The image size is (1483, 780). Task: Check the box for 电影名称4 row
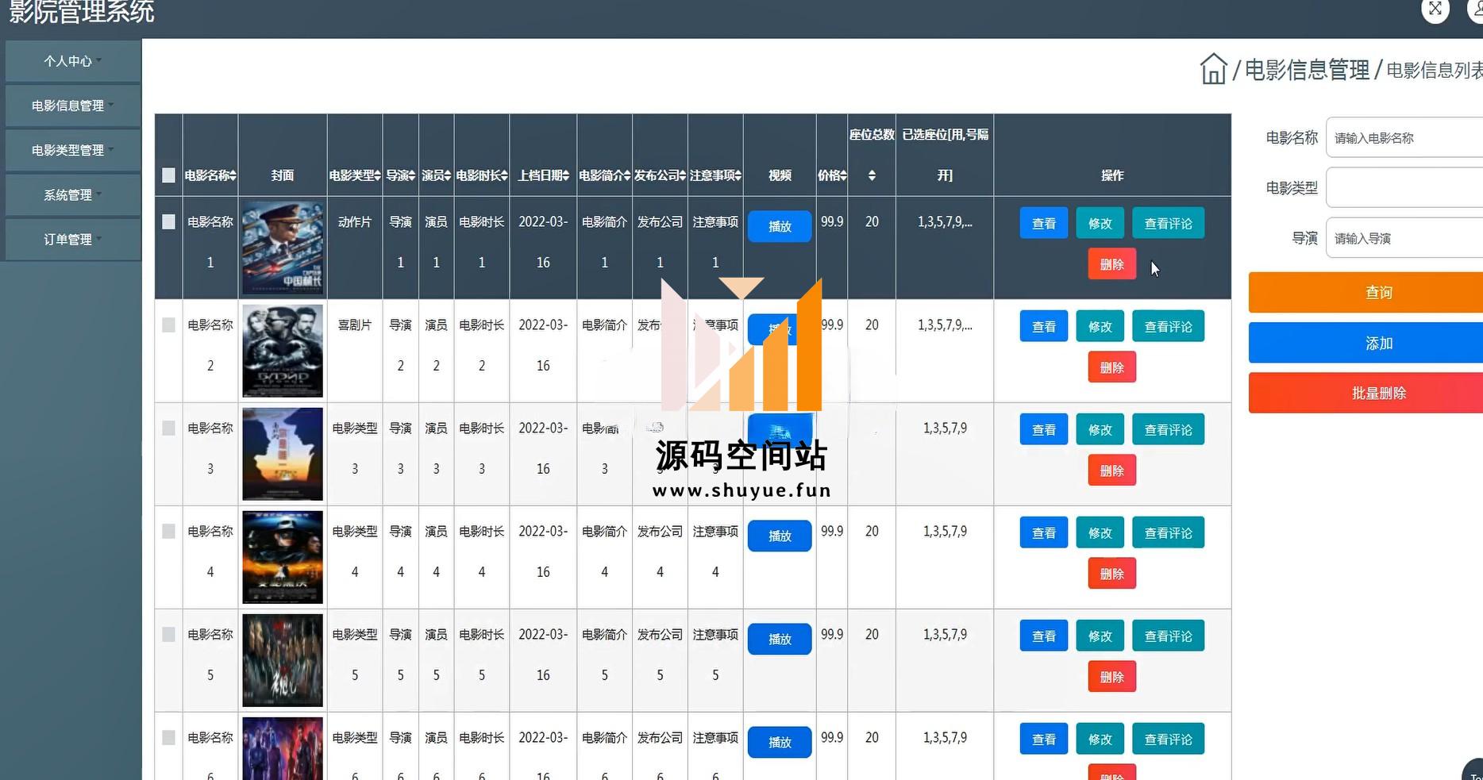168,532
